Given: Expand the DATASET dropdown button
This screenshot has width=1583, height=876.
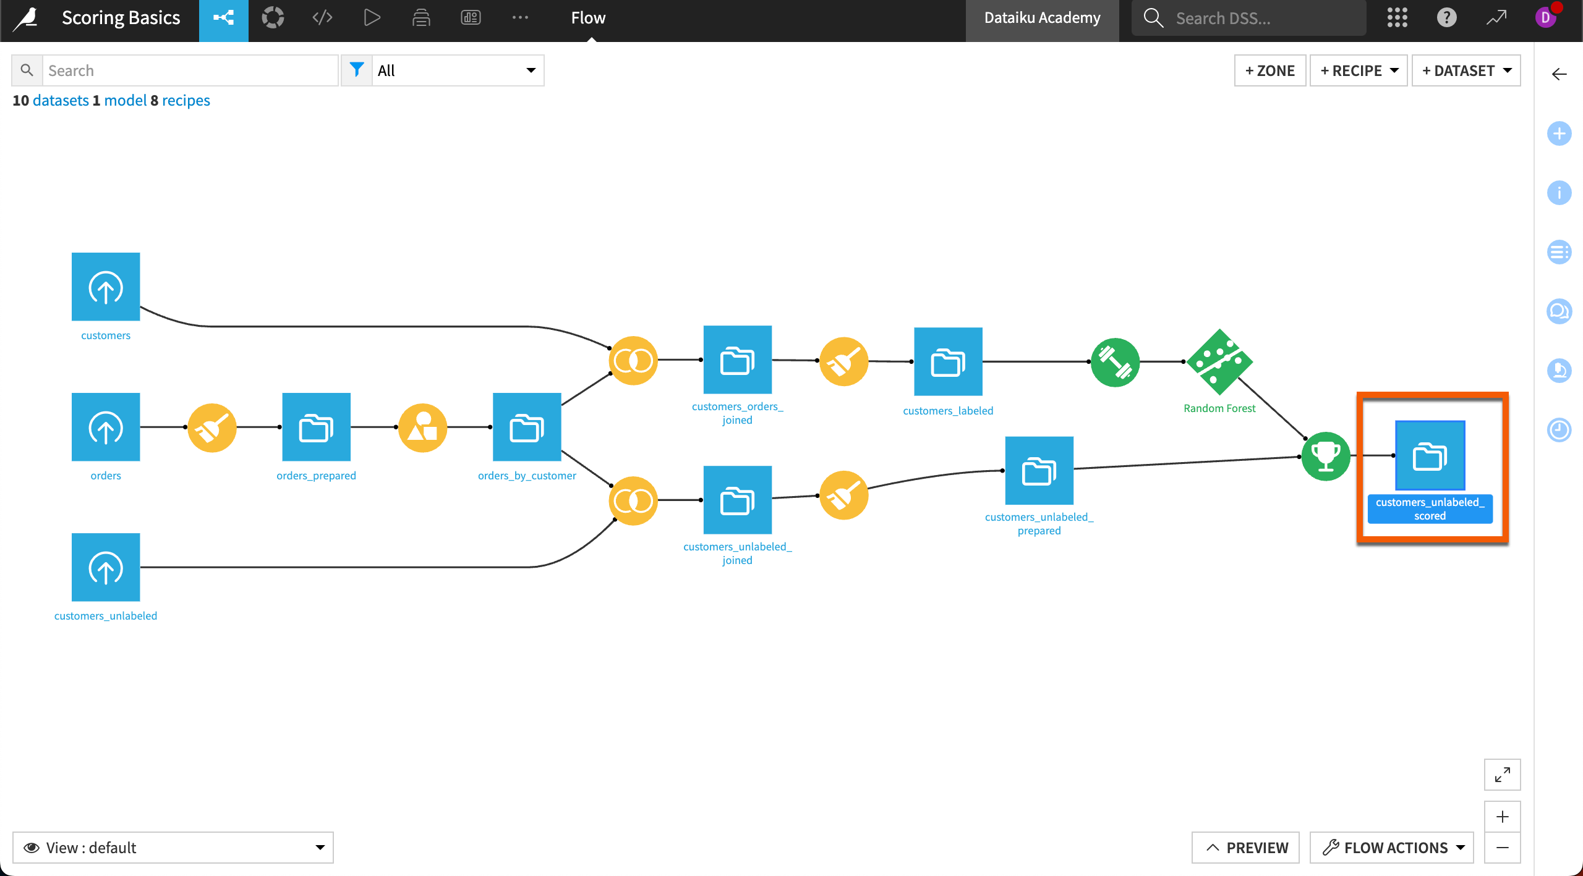Looking at the screenshot, I should point(1509,70).
